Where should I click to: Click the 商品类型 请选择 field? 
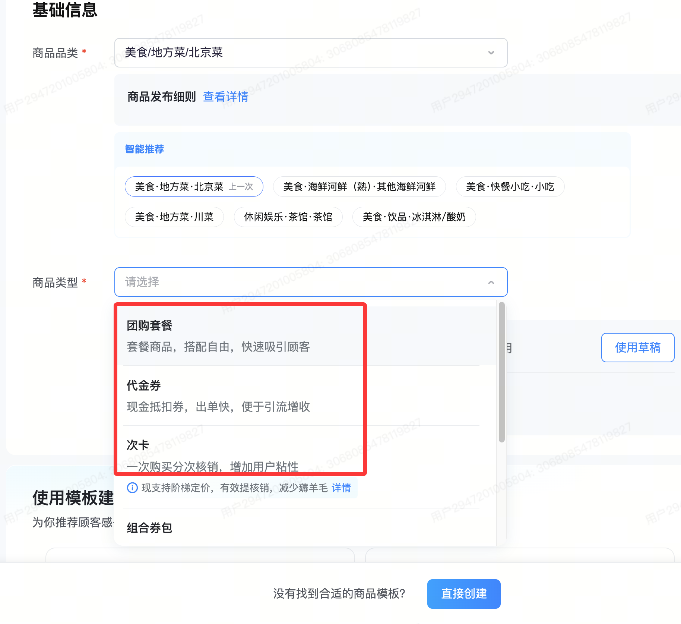311,282
